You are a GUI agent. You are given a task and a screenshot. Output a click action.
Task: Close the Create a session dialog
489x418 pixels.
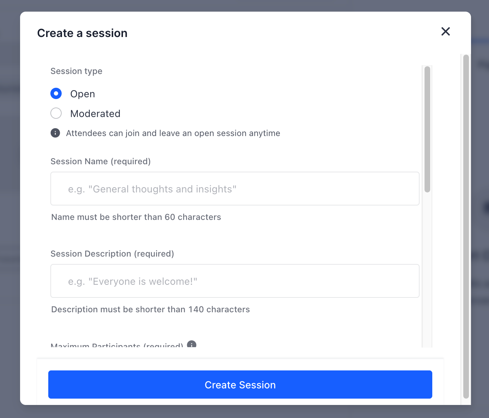(x=446, y=31)
